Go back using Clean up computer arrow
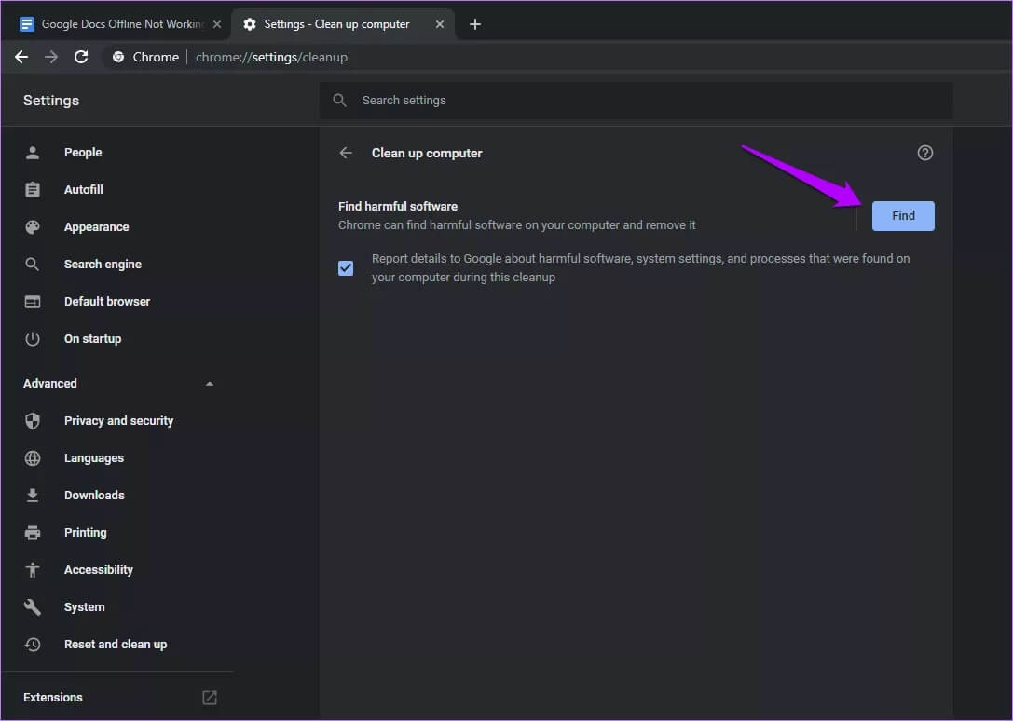Viewport: 1013px width, 721px height. click(x=346, y=153)
